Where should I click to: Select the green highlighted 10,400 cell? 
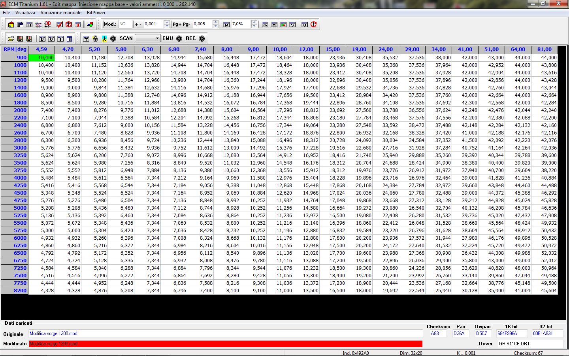coord(41,58)
